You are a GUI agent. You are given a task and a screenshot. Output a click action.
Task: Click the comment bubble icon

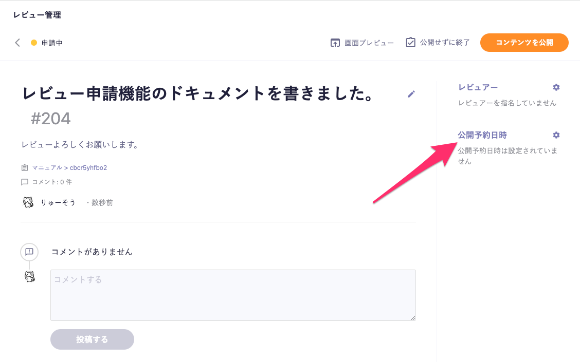click(24, 182)
